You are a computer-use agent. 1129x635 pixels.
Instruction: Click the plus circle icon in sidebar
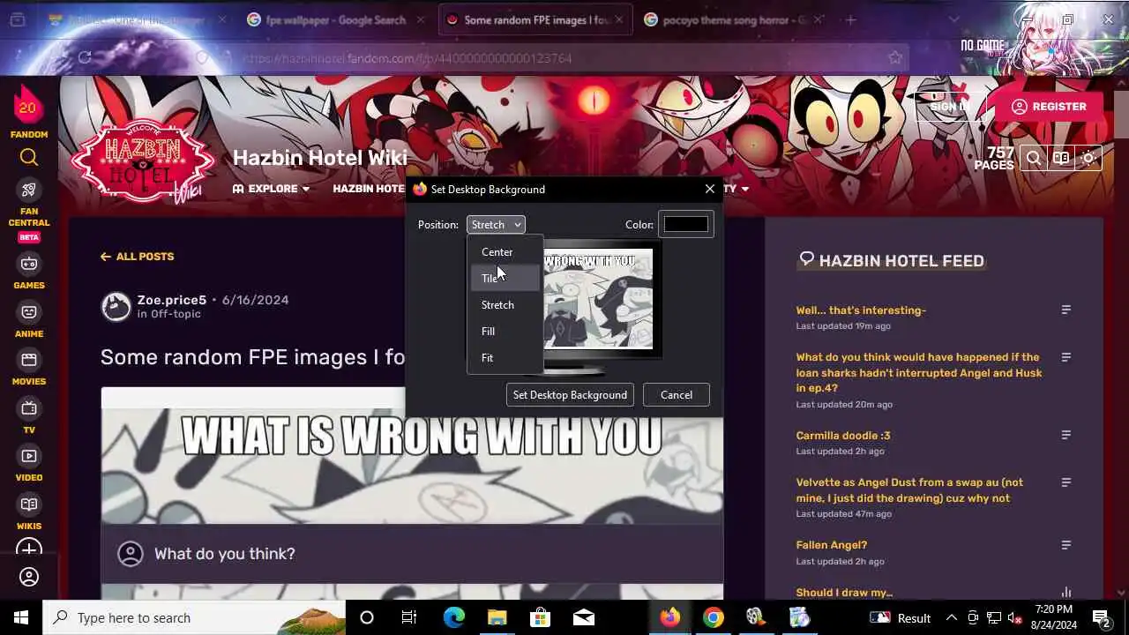tap(29, 549)
